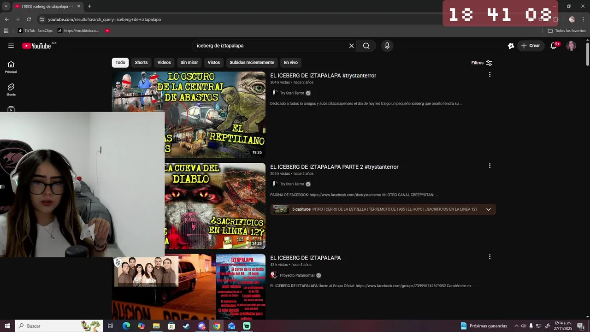Image resolution: width=590 pixels, height=332 pixels.
Task: Select the En vivo filter chip
Action: coord(290,63)
